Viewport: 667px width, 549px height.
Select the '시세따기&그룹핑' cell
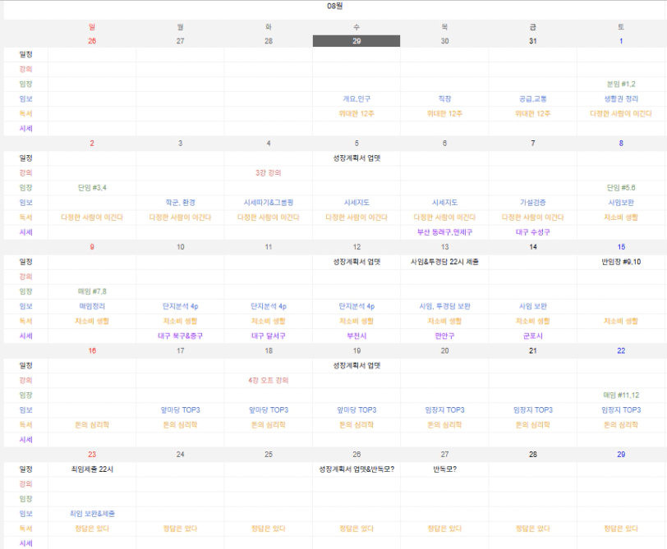point(269,203)
